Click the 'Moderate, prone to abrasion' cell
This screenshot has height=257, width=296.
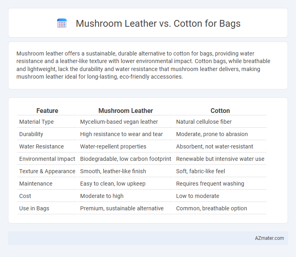212,134
